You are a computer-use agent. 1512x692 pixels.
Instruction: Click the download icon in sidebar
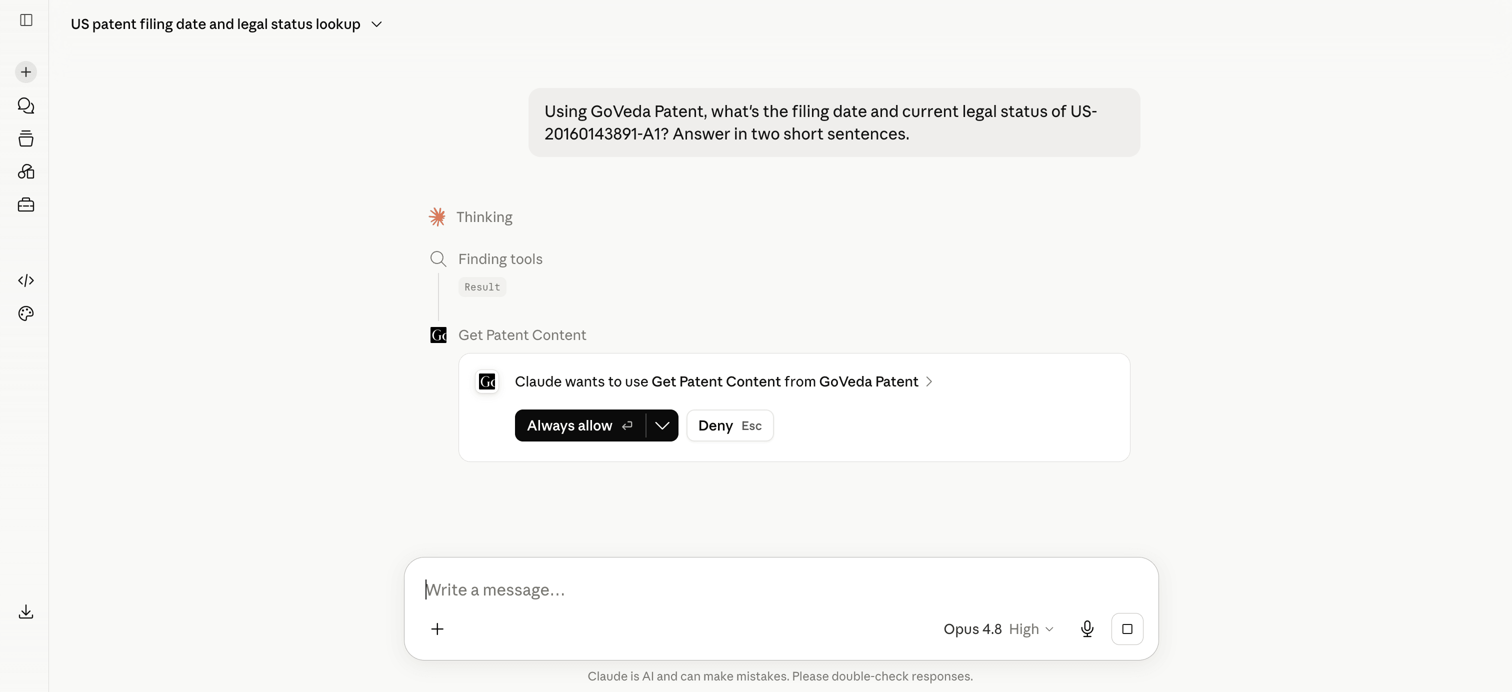coord(26,611)
